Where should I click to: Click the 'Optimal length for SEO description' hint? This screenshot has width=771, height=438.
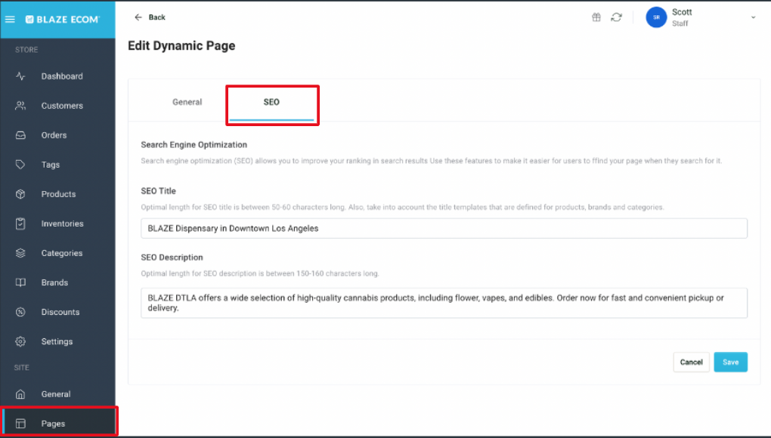(259, 273)
